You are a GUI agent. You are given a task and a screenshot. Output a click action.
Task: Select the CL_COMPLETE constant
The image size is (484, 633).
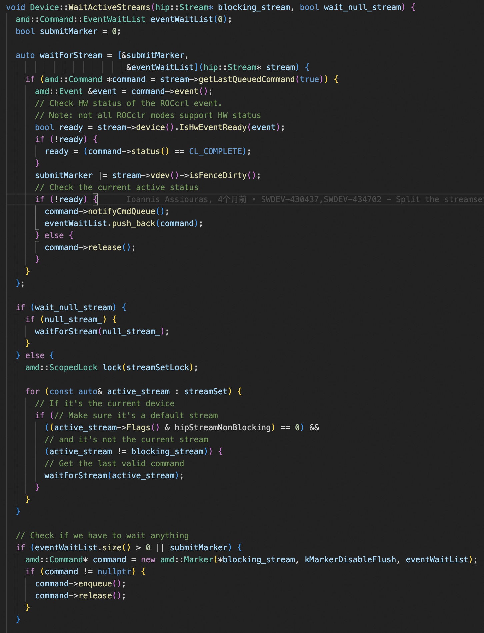pos(215,151)
